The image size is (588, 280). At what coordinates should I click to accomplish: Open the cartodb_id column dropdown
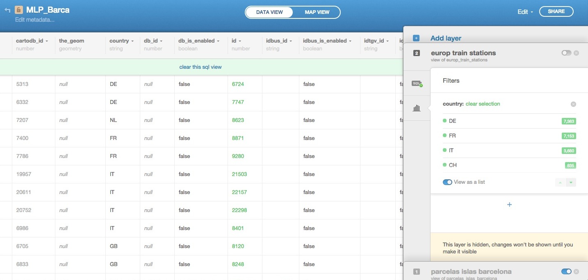tap(47, 41)
